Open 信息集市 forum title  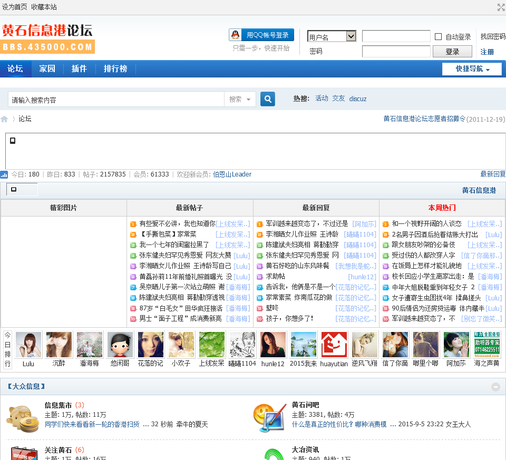[58, 405]
